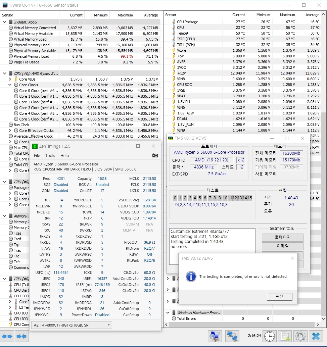Expand the Core VIDs node
The image size is (327, 347).
10,79
